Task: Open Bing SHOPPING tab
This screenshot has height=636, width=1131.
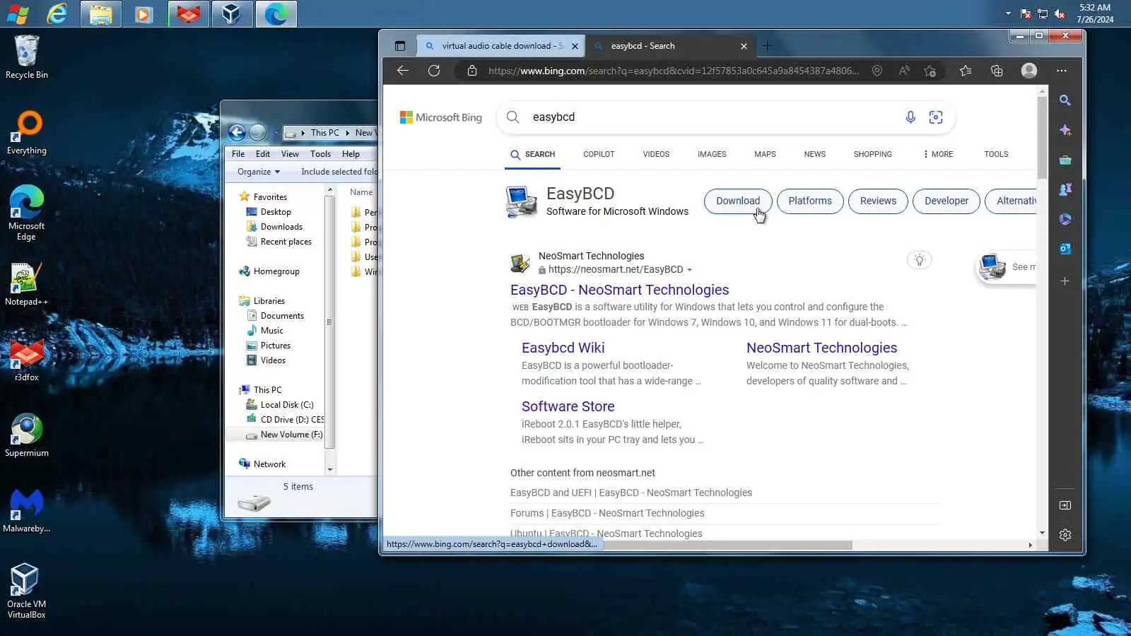Action: pos(873,154)
